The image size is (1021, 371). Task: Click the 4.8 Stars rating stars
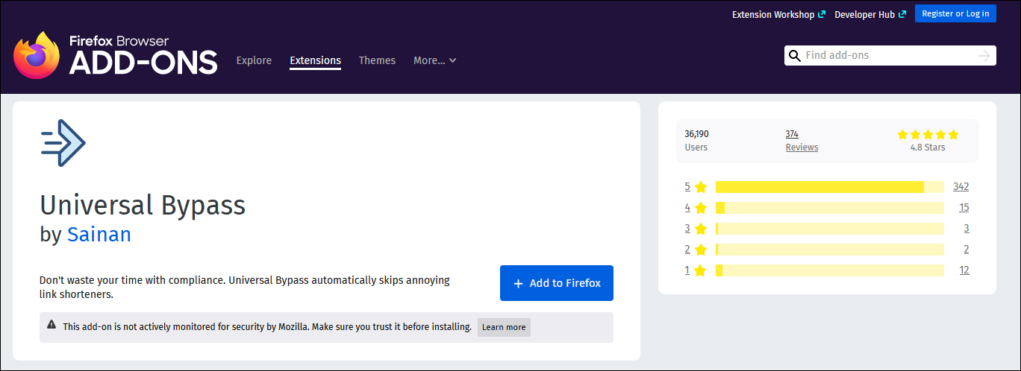point(928,135)
